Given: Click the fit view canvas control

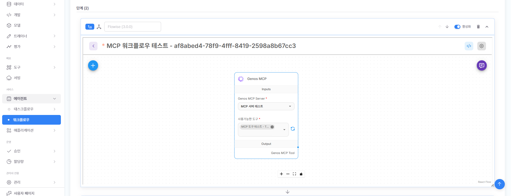Looking at the screenshot, I should pos(294,174).
